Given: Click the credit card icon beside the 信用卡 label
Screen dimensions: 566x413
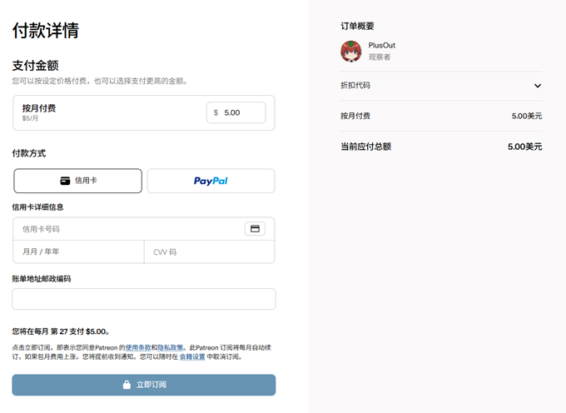Looking at the screenshot, I should click(65, 181).
